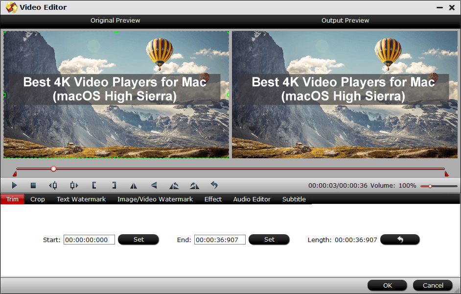The width and height of the screenshot is (461, 294).
Task: Rotate video 90 degrees counterclockwise
Action: point(174,186)
